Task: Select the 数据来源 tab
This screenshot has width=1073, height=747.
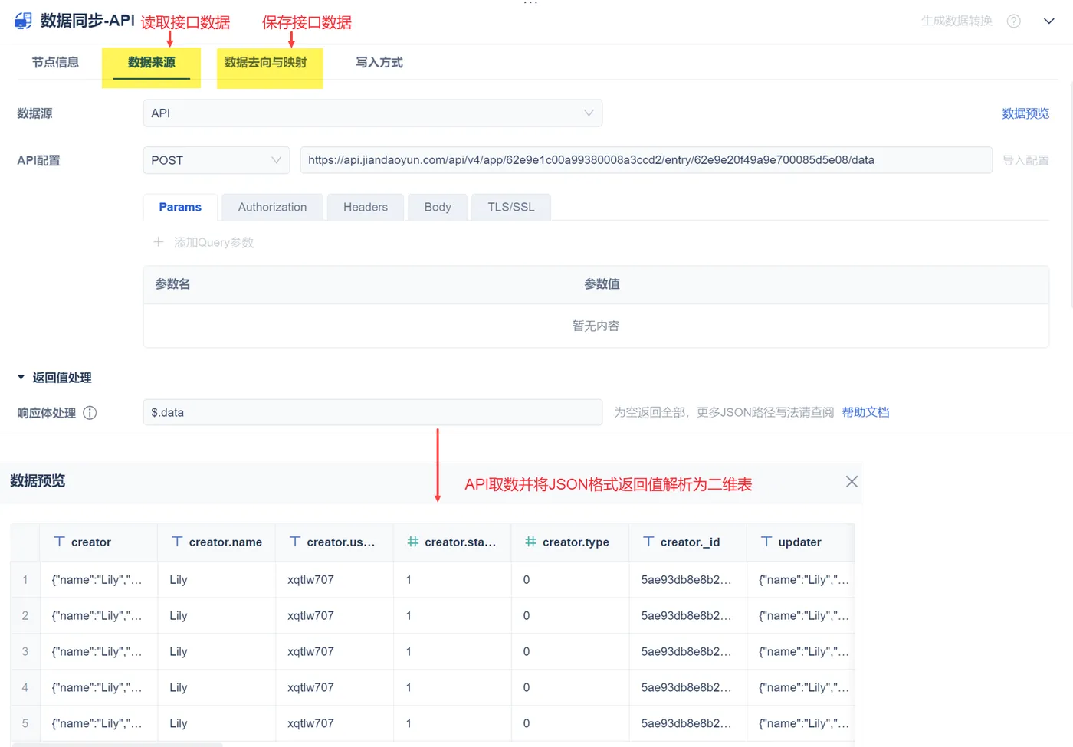Action: tap(151, 63)
